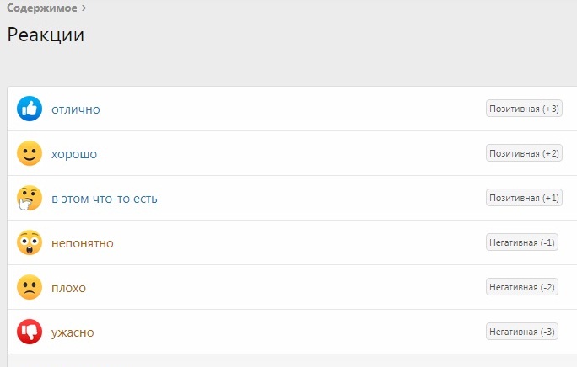The image size is (577, 367).
Task: Go to the 'Содержимое' breadcrumb
Action: coord(42,8)
